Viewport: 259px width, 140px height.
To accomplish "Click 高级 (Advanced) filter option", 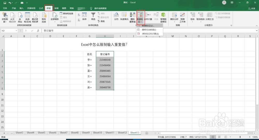I will point(101,21).
